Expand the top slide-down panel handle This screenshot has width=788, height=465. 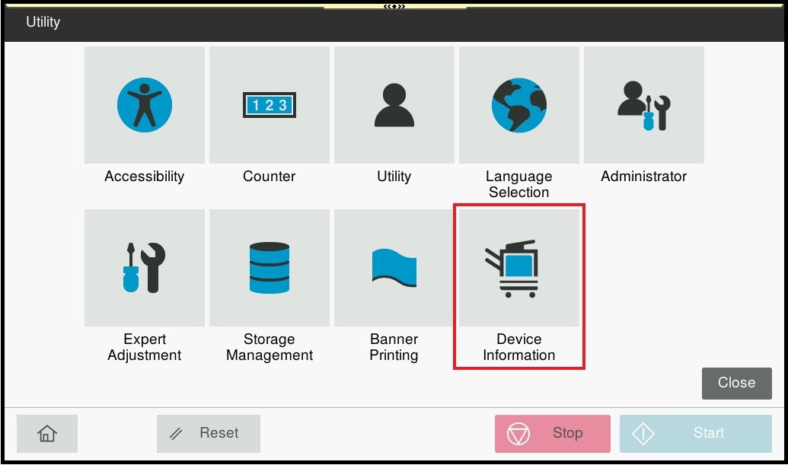tap(394, 6)
